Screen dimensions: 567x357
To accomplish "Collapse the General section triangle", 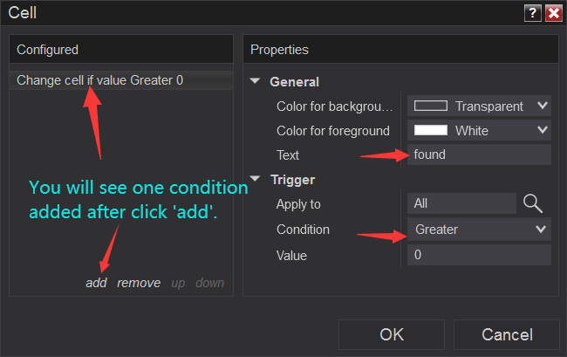I will coord(255,81).
